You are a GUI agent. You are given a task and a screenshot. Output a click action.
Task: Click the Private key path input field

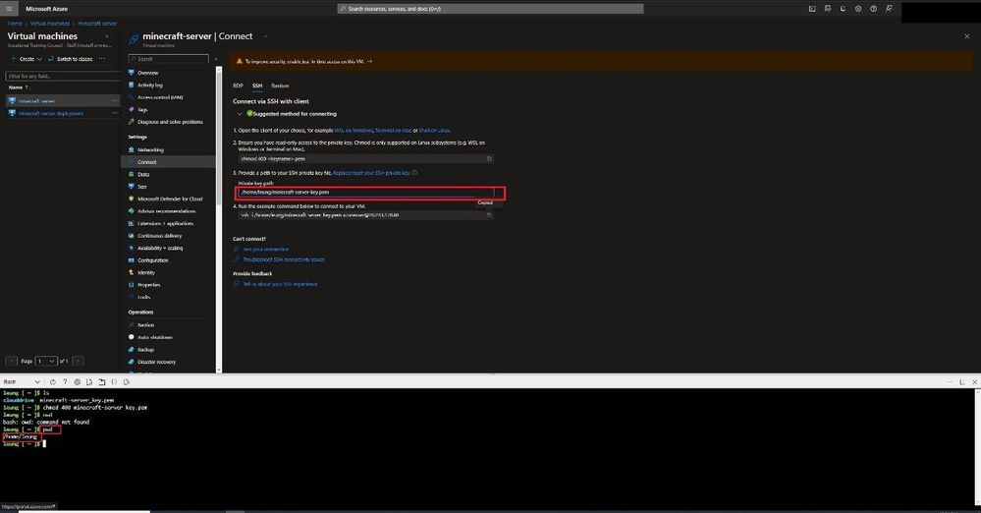(x=366, y=193)
